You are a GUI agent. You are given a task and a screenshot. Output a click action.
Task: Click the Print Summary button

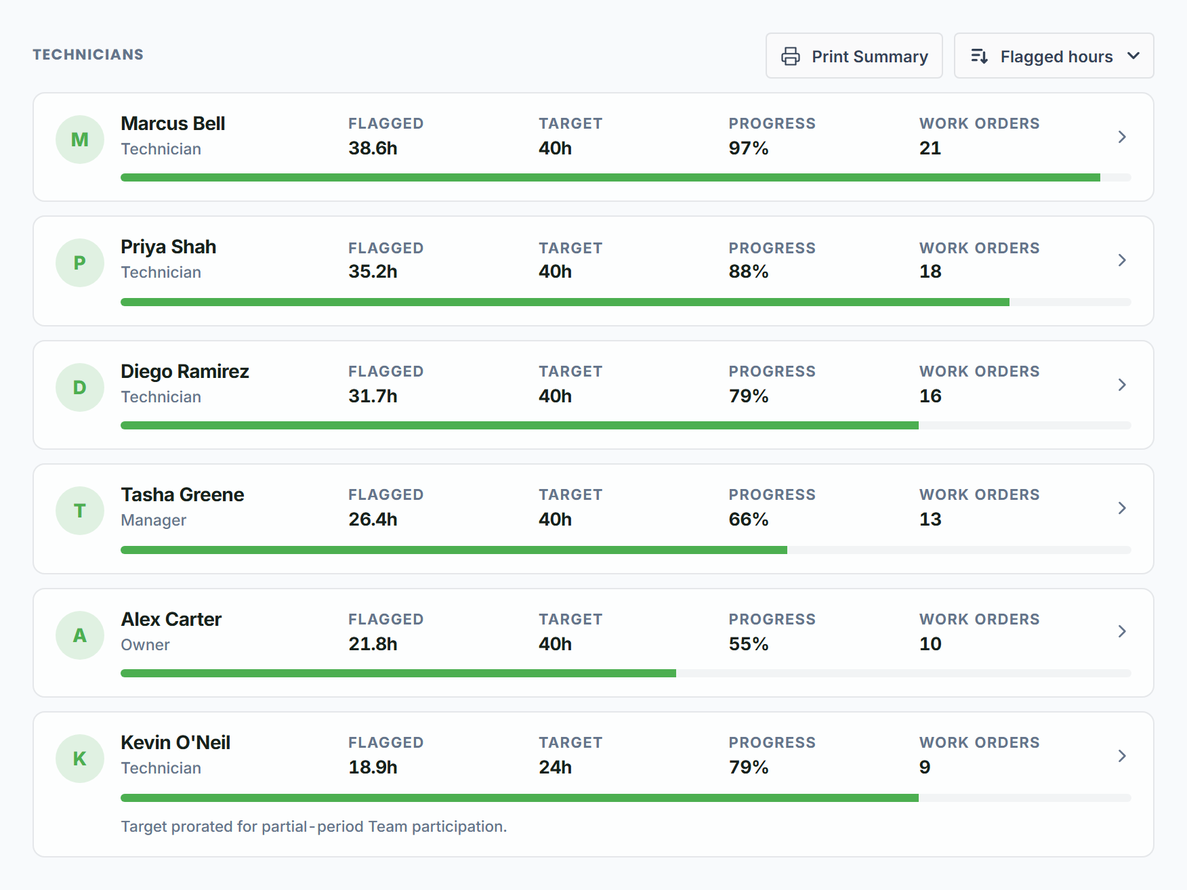854,56
